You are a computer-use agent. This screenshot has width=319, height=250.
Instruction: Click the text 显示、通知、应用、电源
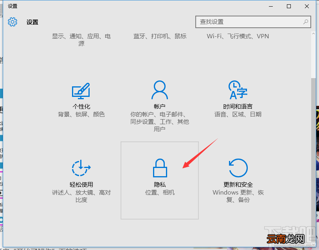tap(81, 40)
